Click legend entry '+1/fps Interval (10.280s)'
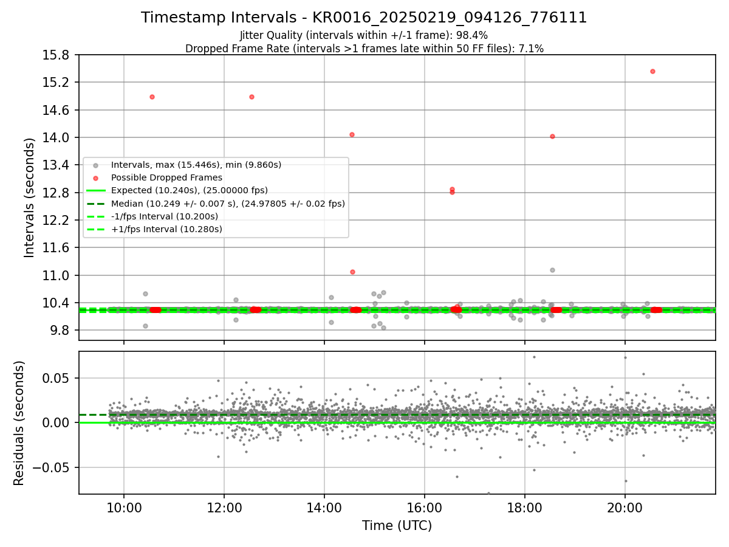The height and width of the screenshot is (547, 729). click(166, 229)
